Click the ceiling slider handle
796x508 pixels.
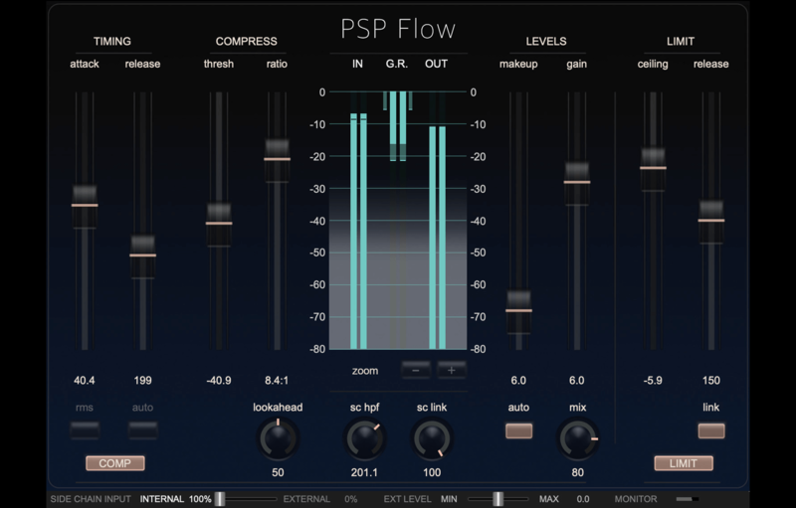click(654, 168)
